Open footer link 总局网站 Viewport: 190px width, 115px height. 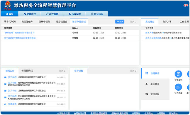(x=136, y=114)
